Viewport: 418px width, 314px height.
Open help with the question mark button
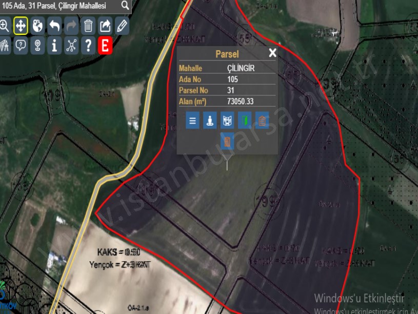point(88,46)
